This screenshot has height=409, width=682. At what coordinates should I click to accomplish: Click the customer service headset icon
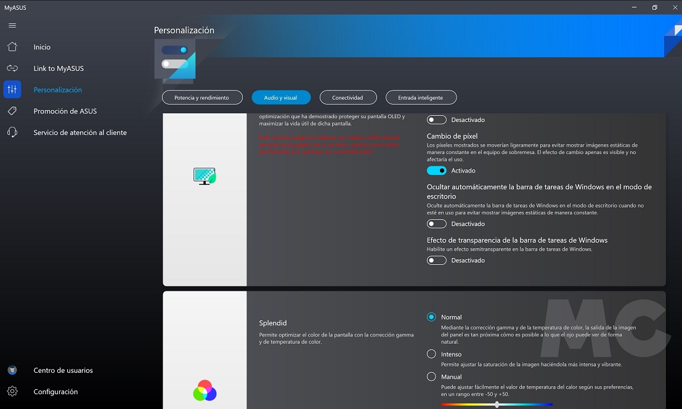point(12,132)
